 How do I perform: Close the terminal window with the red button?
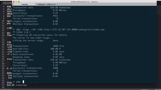point(14,2)
